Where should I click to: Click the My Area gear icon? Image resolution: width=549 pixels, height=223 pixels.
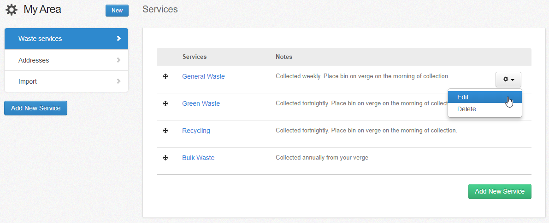click(12, 10)
